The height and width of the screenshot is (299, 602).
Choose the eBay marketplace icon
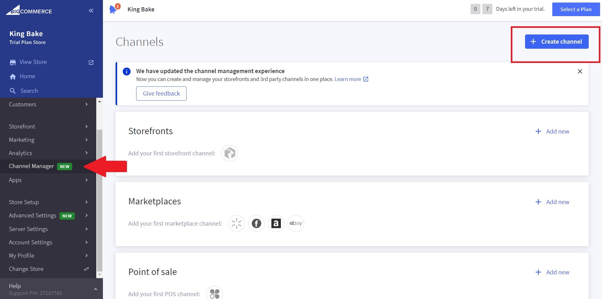tap(296, 224)
